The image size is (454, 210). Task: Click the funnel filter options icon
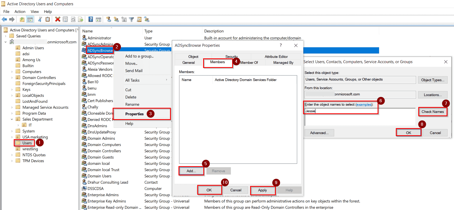coord(131,19)
